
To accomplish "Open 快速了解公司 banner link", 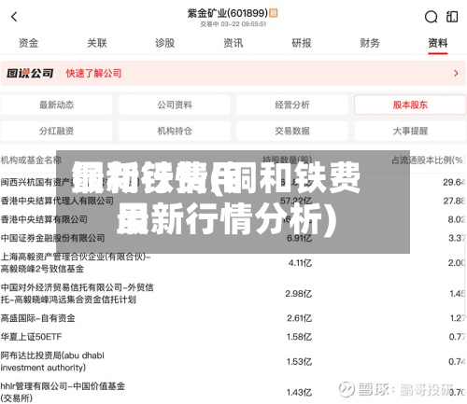I will (x=93, y=74).
